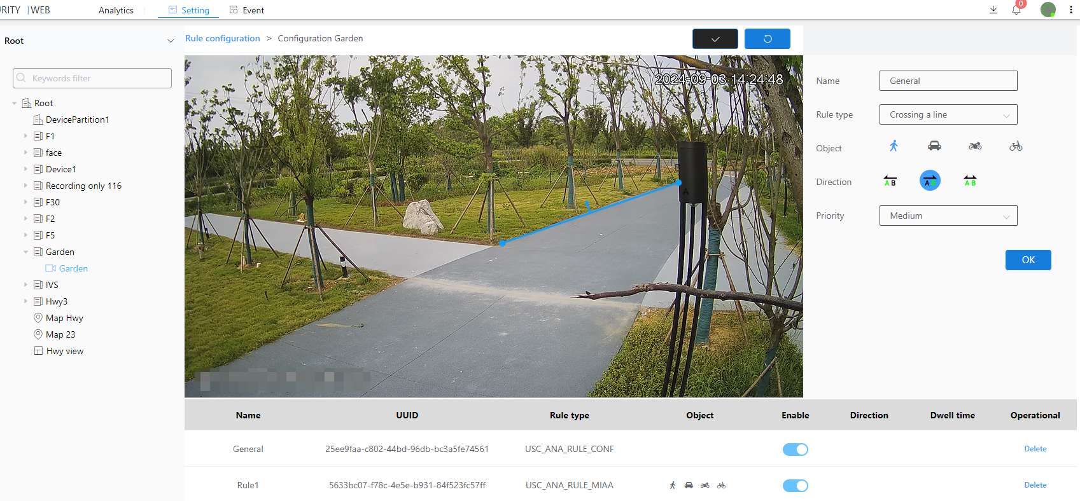1080x501 pixels.
Task: Select the A to B direction option
Action: coord(930,181)
